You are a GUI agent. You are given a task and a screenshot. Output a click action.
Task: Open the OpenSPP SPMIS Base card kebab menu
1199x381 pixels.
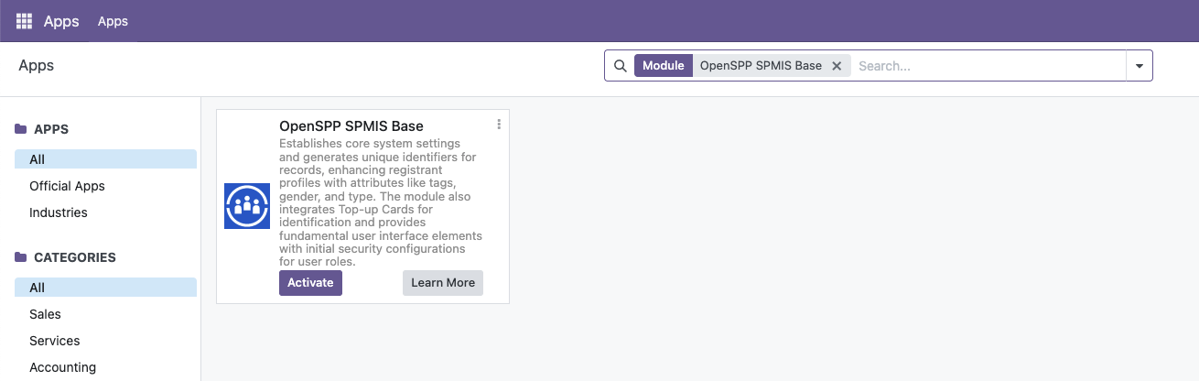tap(499, 125)
